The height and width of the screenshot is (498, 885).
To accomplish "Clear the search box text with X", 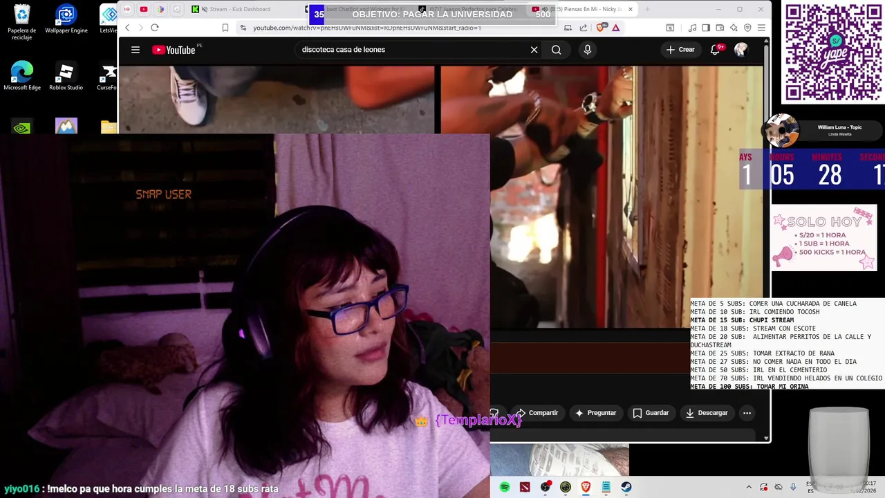I will point(534,50).
